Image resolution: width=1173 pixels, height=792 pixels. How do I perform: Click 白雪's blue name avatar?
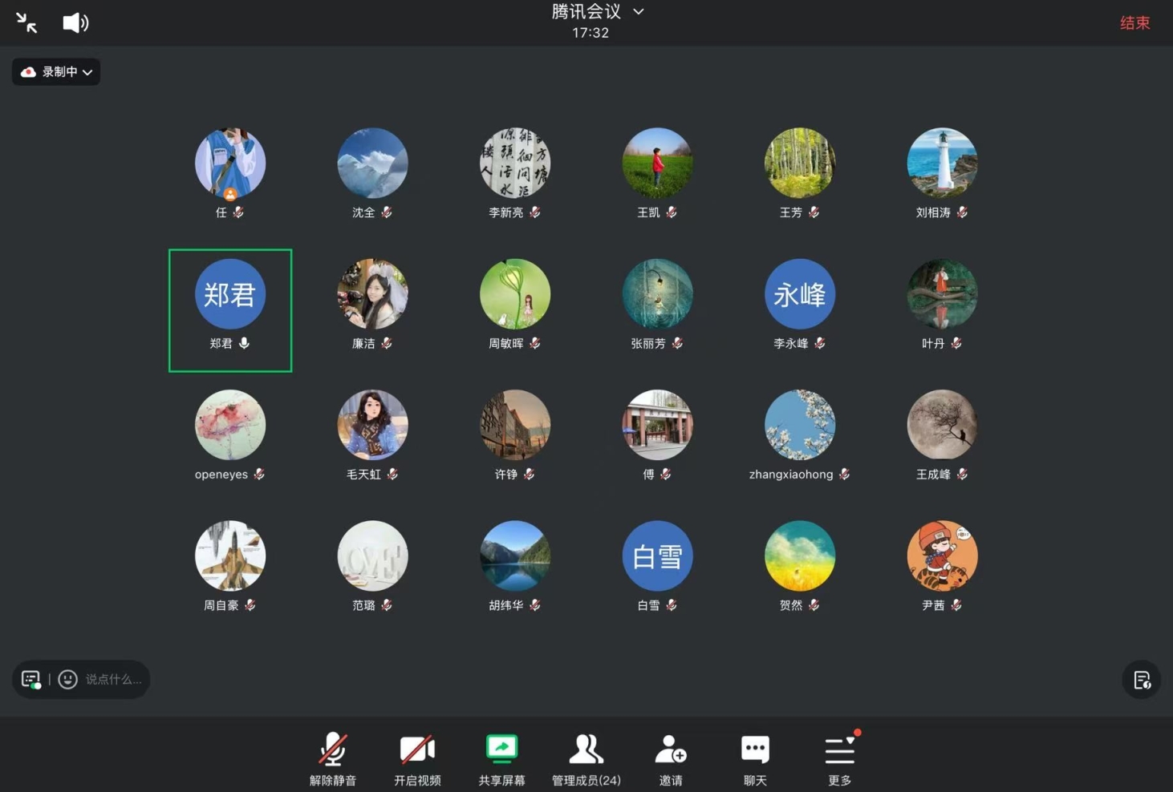tap(657, 556)
